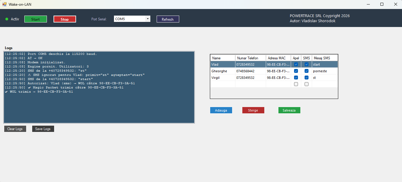Check the SMS box in the empty row
The width and height of the screenshot is (402, 182).
pyautogui.click(x=306, y=84)
